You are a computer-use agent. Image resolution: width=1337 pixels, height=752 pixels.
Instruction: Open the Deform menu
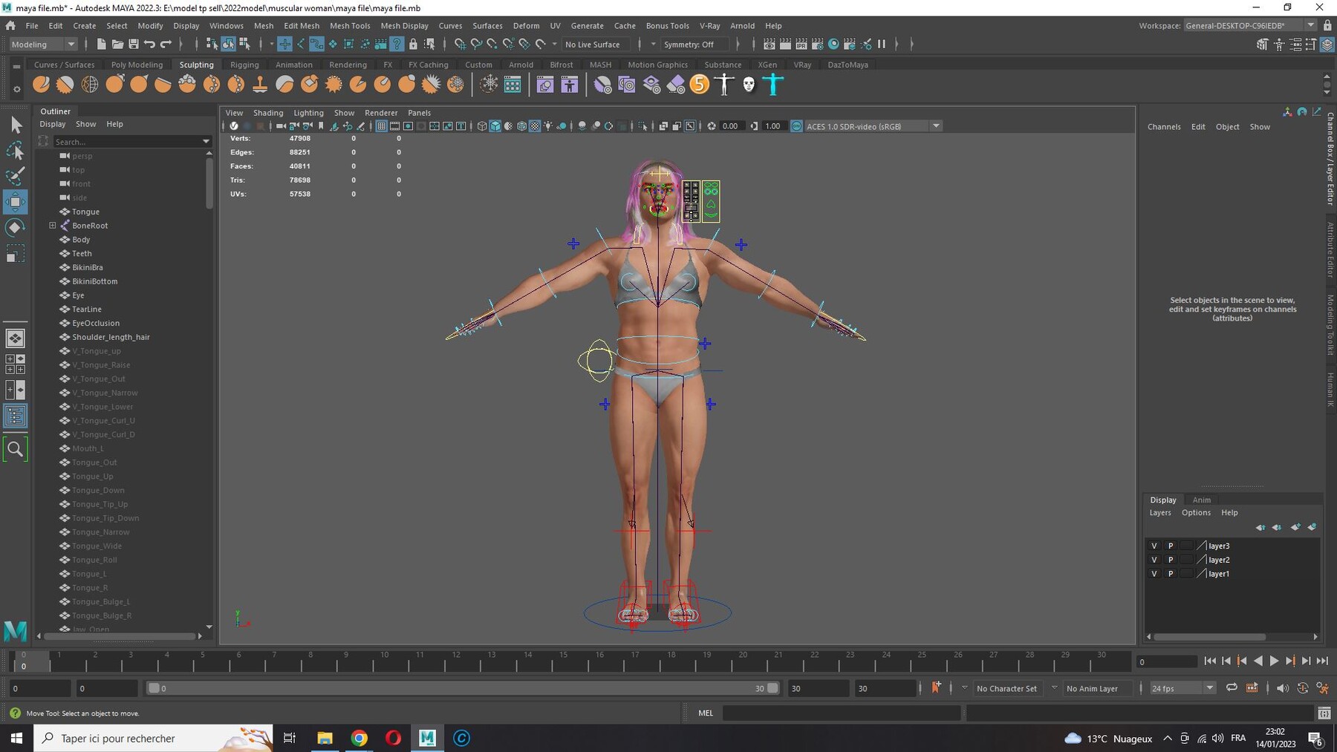[526, 26]
